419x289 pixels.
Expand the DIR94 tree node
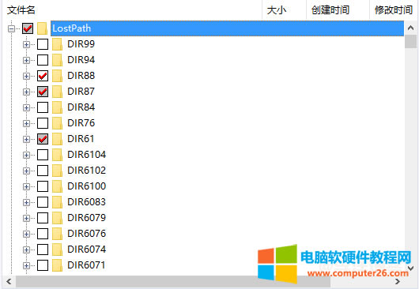(26, 60)
